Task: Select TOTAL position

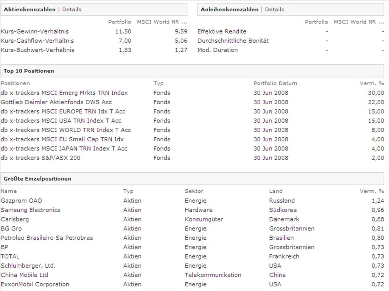Action: point(10,257)
